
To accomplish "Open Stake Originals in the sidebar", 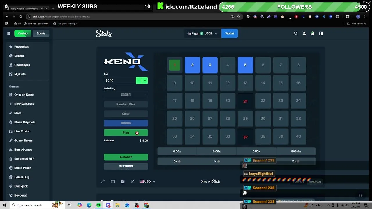I will click(x=25, y=122).
